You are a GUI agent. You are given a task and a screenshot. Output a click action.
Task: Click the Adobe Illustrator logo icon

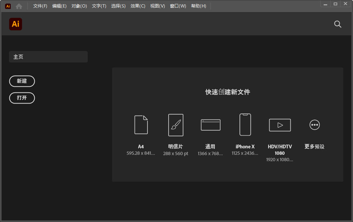coord(15,24)
